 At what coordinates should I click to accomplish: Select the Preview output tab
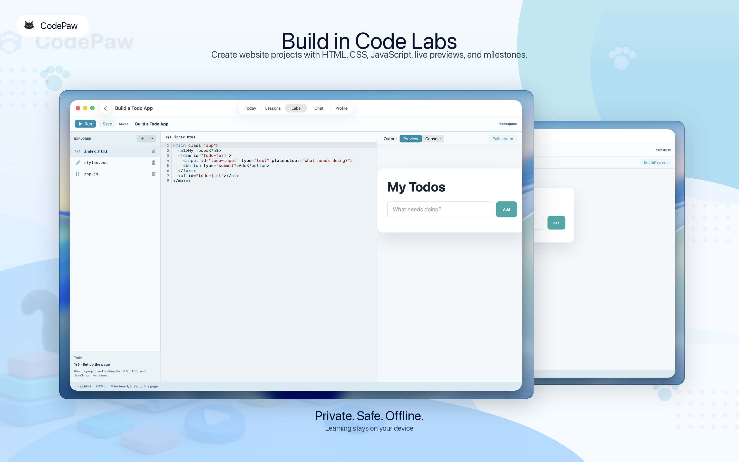point(410,139)
